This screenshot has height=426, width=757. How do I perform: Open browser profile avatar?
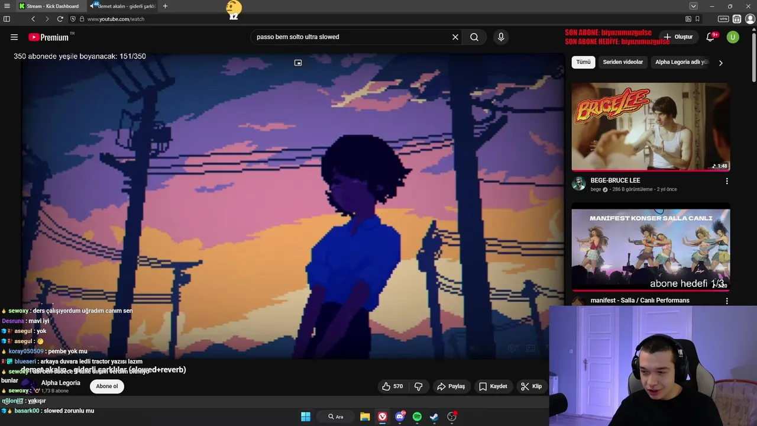[x=750, y=19]
